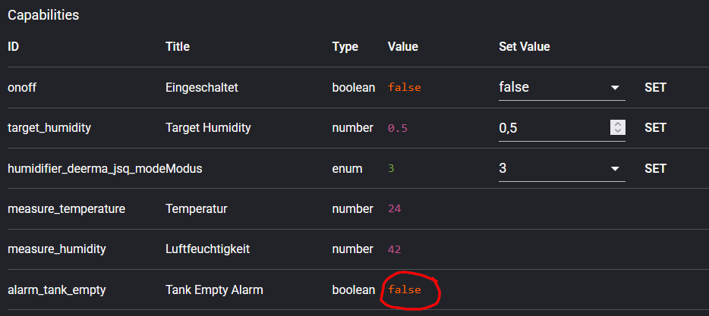
Task: Click the ID column header
Action: click(x=14, y=47)
